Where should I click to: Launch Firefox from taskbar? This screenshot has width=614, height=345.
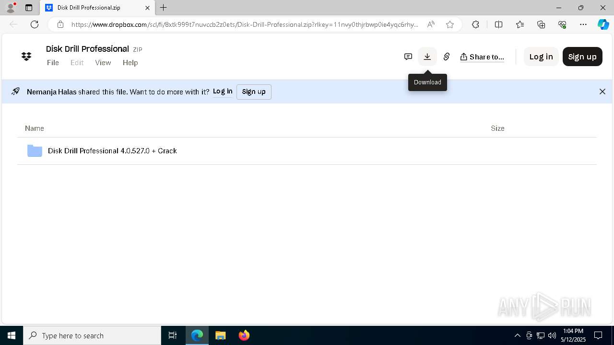(244, 335)
